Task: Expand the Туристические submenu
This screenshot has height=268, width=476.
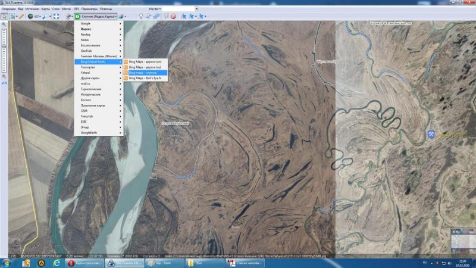Action: point(99,89)
